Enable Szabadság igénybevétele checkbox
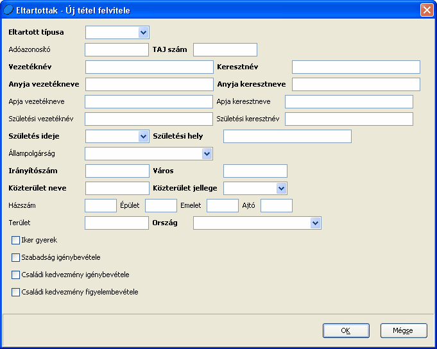 (x=15, y=257)
